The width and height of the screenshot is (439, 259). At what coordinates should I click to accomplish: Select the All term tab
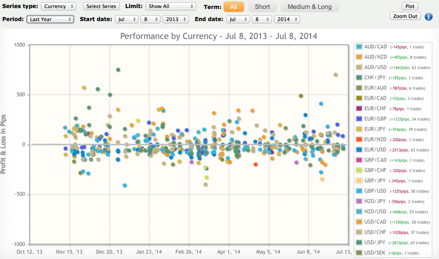[x=234, y=7]
